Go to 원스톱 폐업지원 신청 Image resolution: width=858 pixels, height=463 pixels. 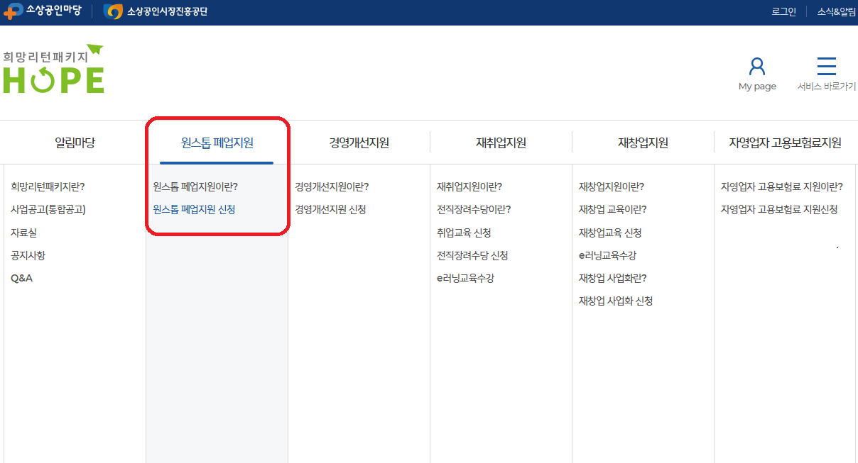pyautogui.click(x=194, y=209)
